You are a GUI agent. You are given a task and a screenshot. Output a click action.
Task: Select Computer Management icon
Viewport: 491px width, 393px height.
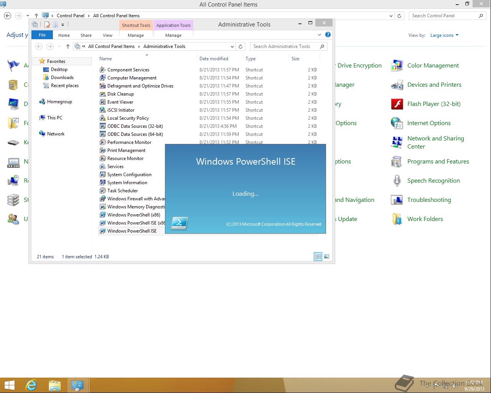pos(102,78)
